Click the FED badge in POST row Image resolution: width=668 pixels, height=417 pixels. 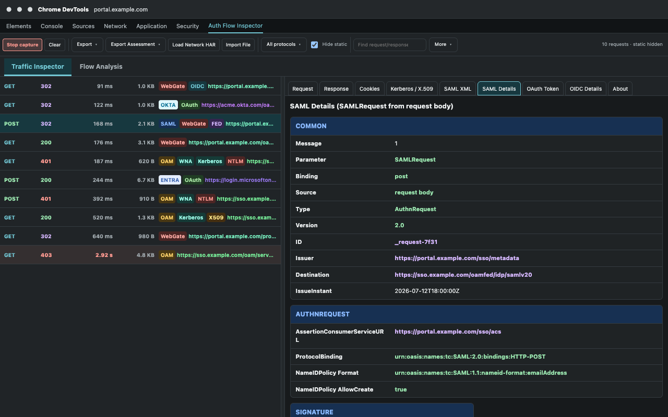pyautogui.click(x=217, y=124)
